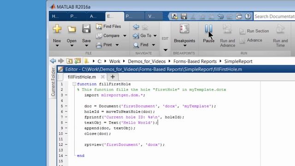This screenshot has height=166, width=295.
Task: Click the switch windows icon in quick access
Action: click(239, 17)
